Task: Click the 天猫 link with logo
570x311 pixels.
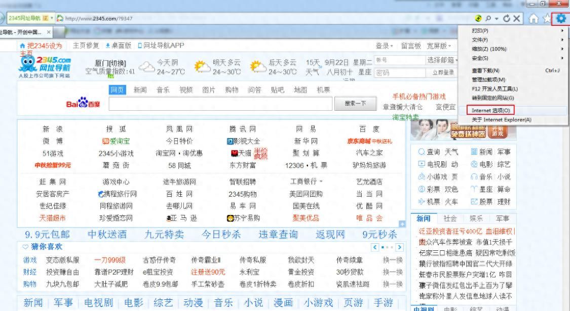Action: [x=241, y=153]
